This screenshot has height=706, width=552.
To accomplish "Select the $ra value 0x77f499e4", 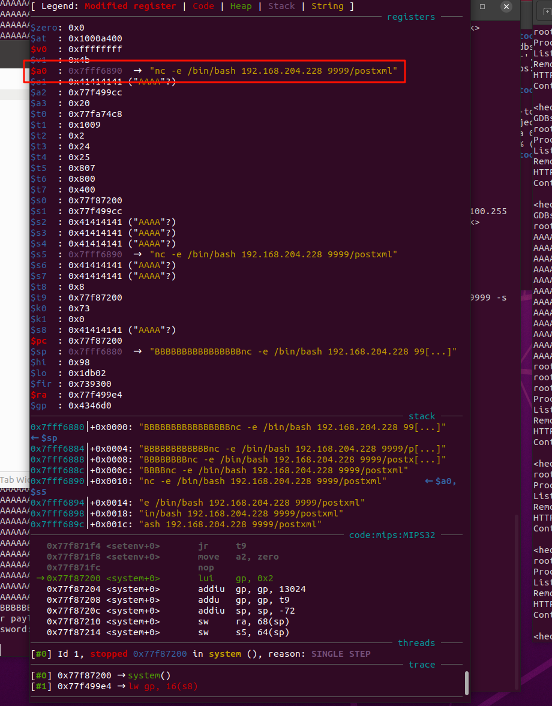I will [95, 395].
